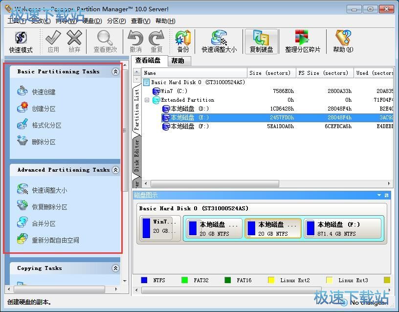Open the 备份 backup tool
This screenshot has width=399, height=312.
183,42
